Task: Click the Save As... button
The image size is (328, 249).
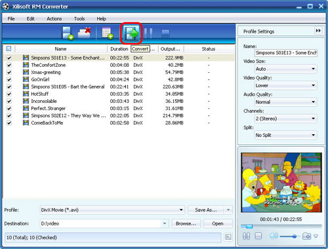Action: (x=206, y=210)
